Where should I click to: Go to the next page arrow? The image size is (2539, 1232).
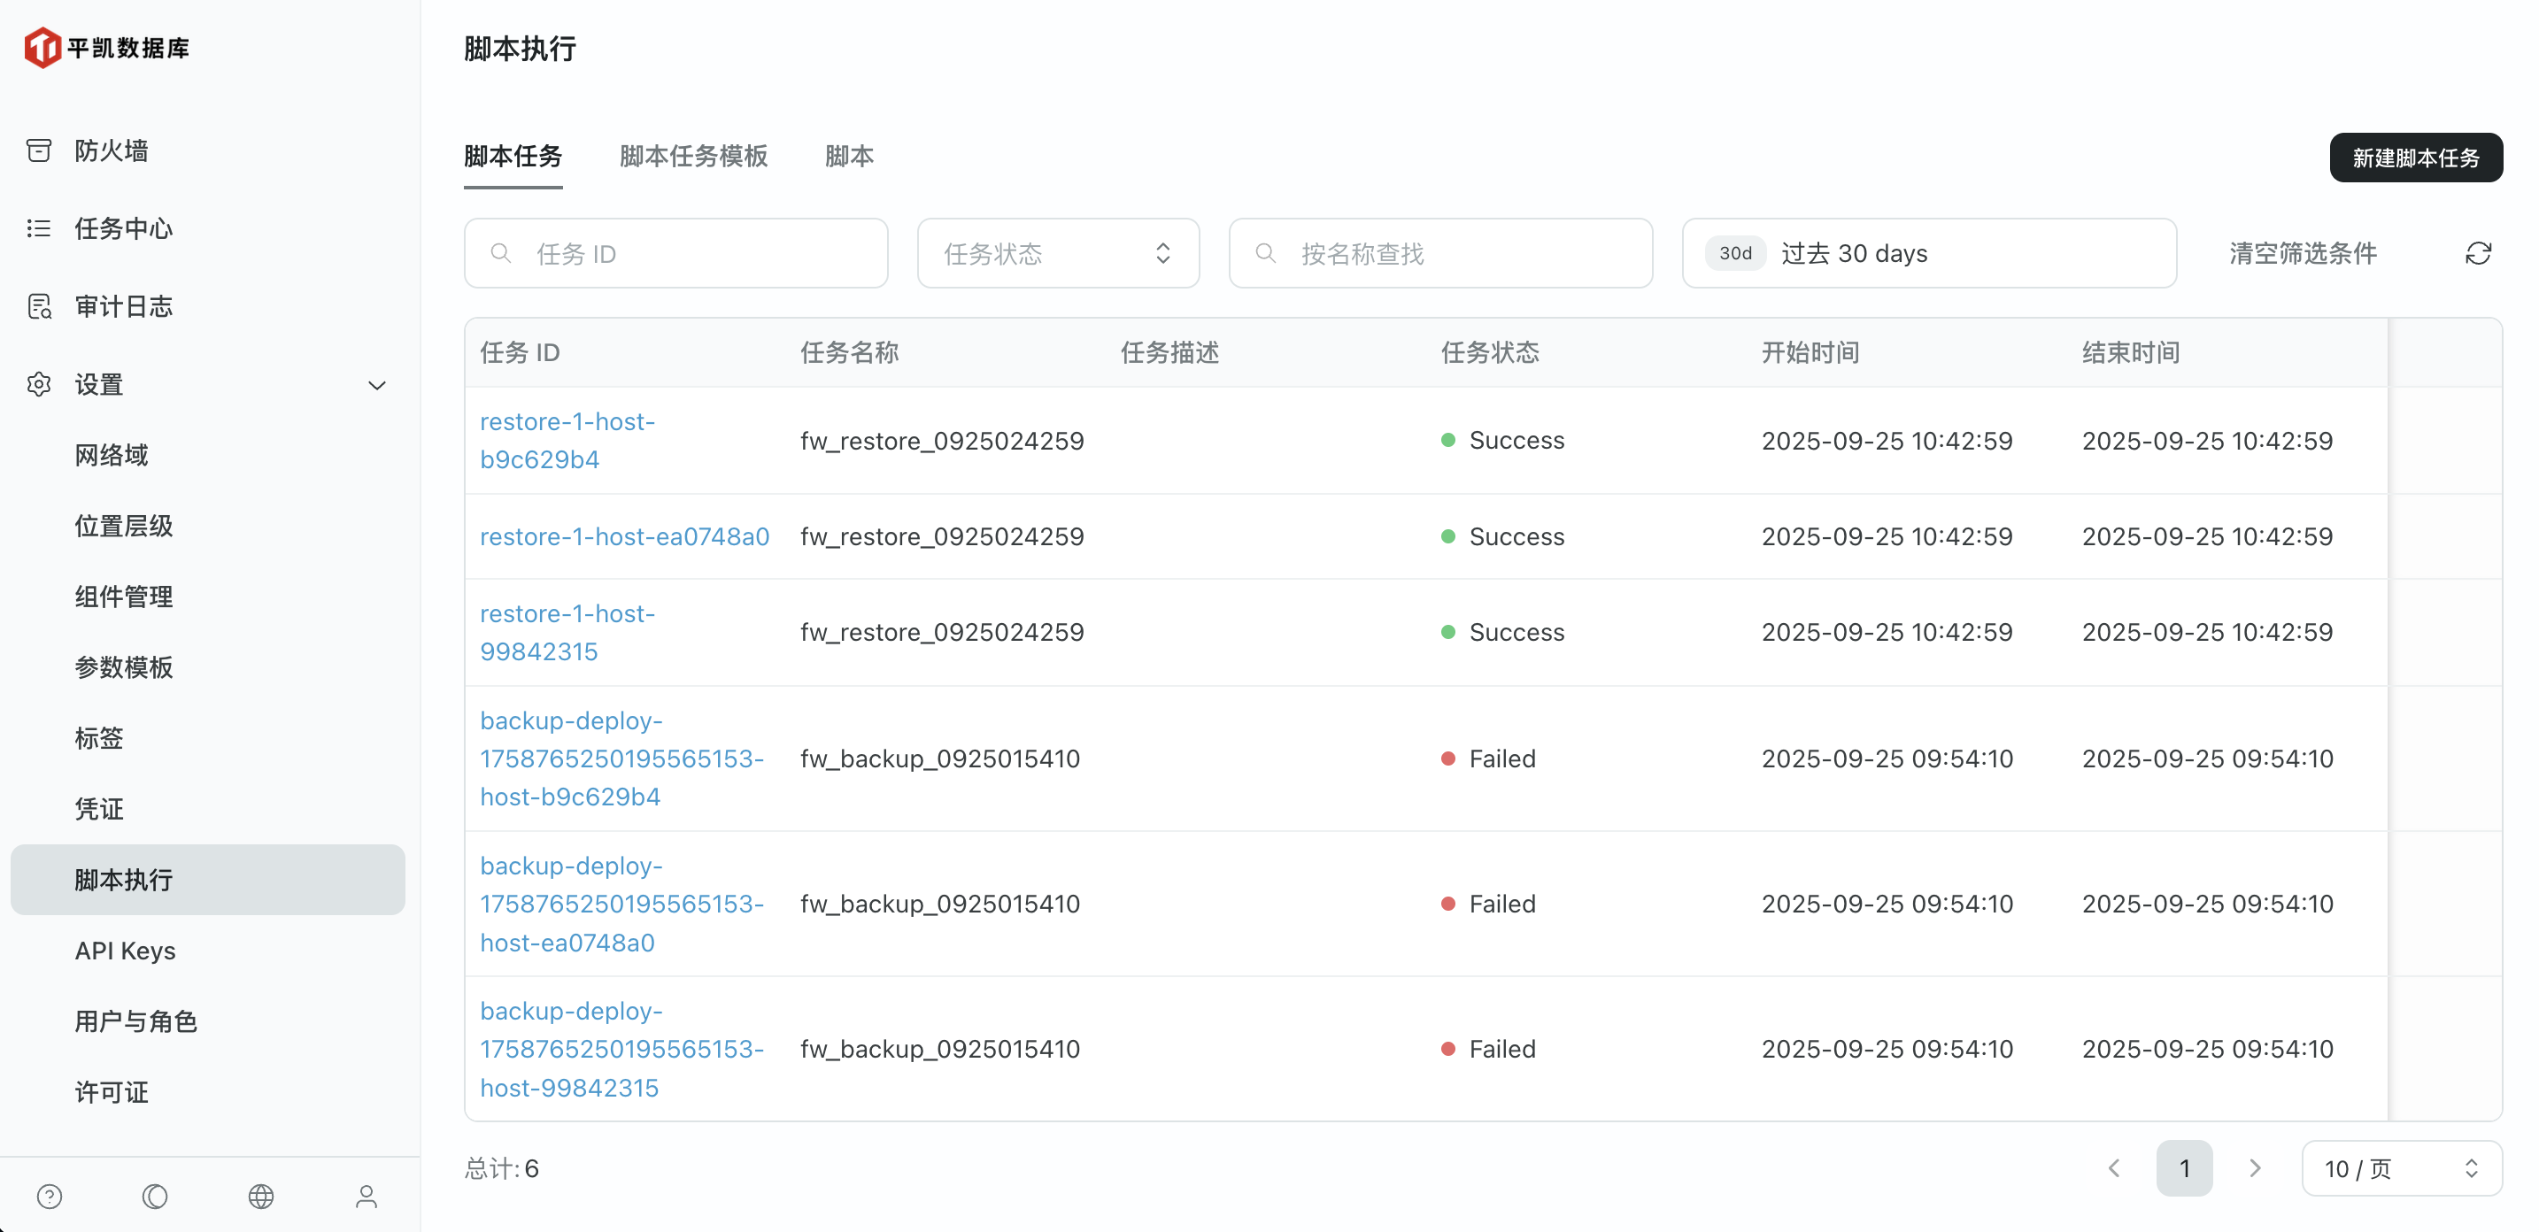pyautogui.click(x=2254, y=1169)
